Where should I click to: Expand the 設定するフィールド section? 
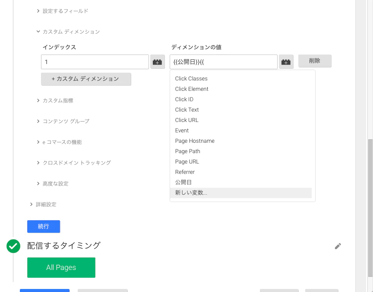click(x=63, y=11)
